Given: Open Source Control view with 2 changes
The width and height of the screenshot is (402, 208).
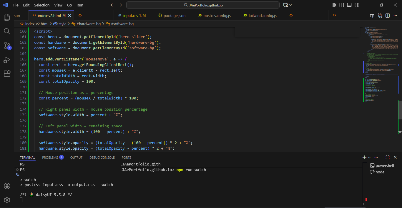Looking at the screenshot, I should (7, 45).
